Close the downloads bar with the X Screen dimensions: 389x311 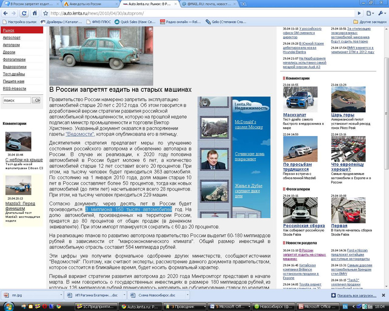pos(383,295)
